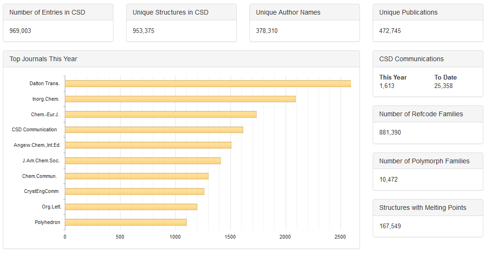This screenshot has width=488, height=256.
Task: Click the Chem.-Eur.J. bar
Action: click(160, 114)
